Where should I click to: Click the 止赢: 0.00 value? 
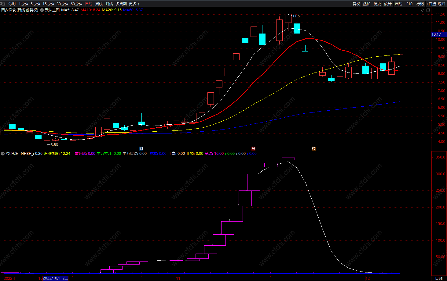point(176,154)
